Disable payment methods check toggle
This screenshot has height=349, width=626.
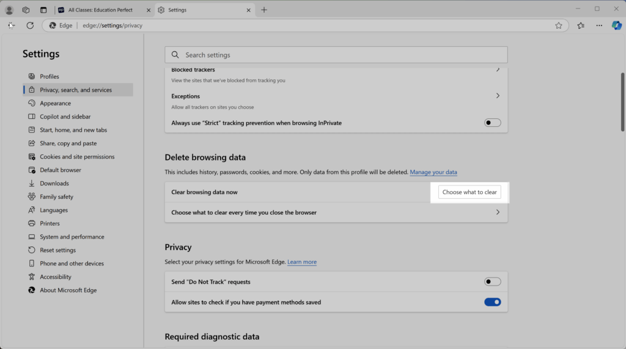pos(492,302)
